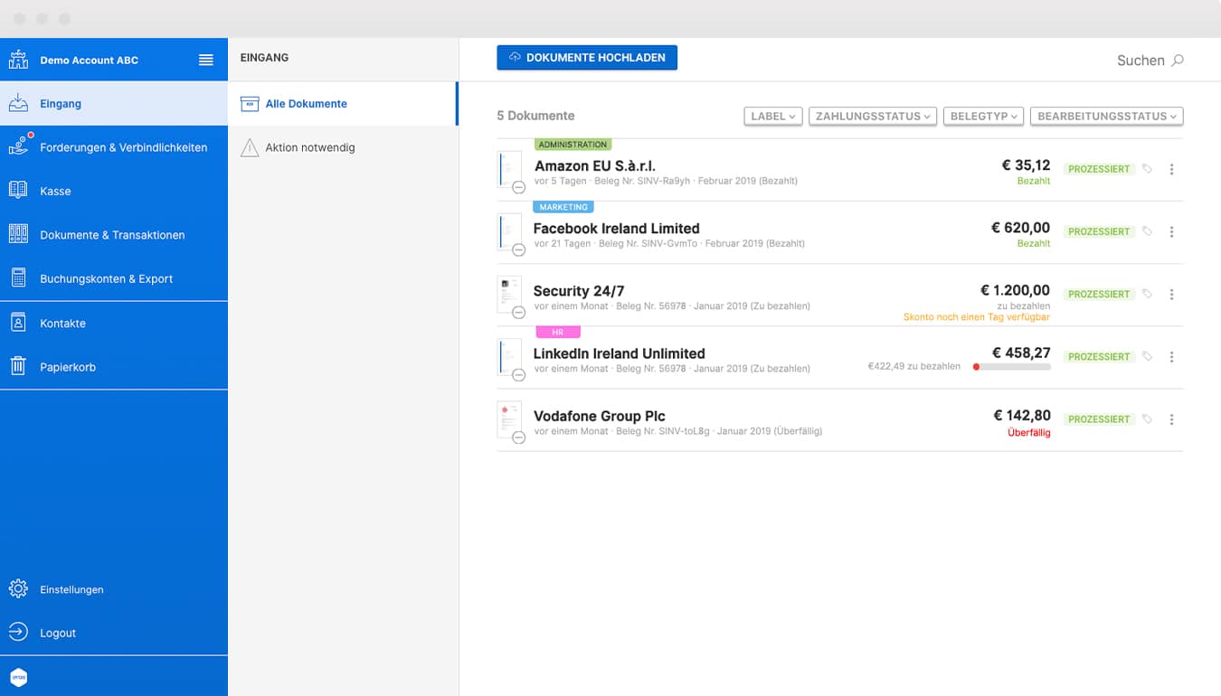Open the Facebook Ireland Limited document
Image resolution: width=1221 pixels, height=696 pixels.
pos(616,229)
